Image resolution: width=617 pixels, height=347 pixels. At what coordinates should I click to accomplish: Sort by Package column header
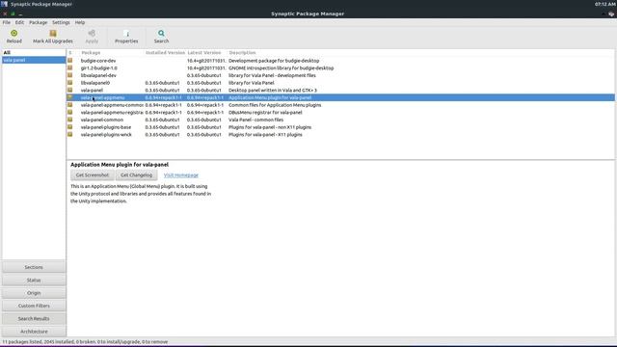(91, 53)
